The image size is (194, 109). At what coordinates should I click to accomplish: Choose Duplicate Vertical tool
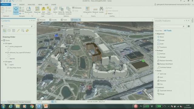[165, 91]
